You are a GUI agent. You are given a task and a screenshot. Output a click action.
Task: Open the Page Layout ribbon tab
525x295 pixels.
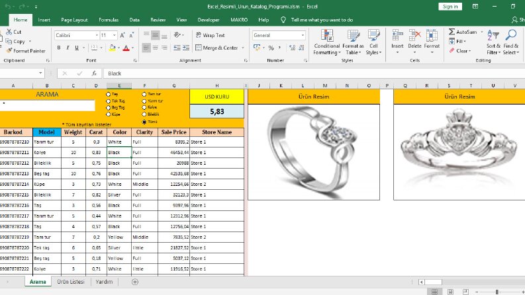point(74,20)
